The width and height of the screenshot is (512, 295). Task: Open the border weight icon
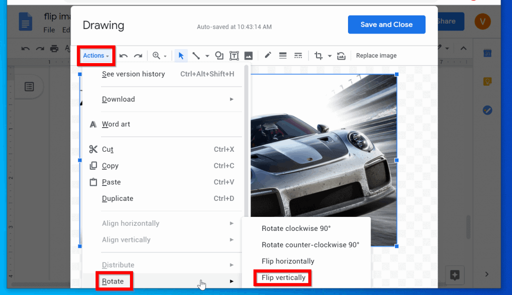click(283, 56)
